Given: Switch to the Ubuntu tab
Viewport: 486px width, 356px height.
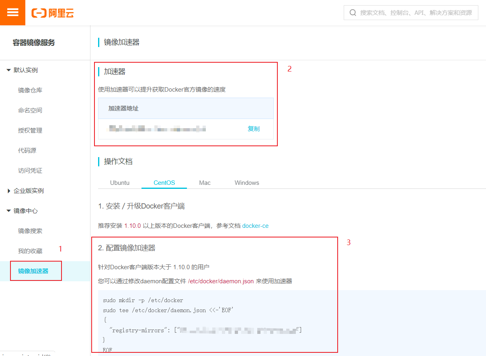Looking at the screenshot, I should pyautogui.click(x=120, y=183).
